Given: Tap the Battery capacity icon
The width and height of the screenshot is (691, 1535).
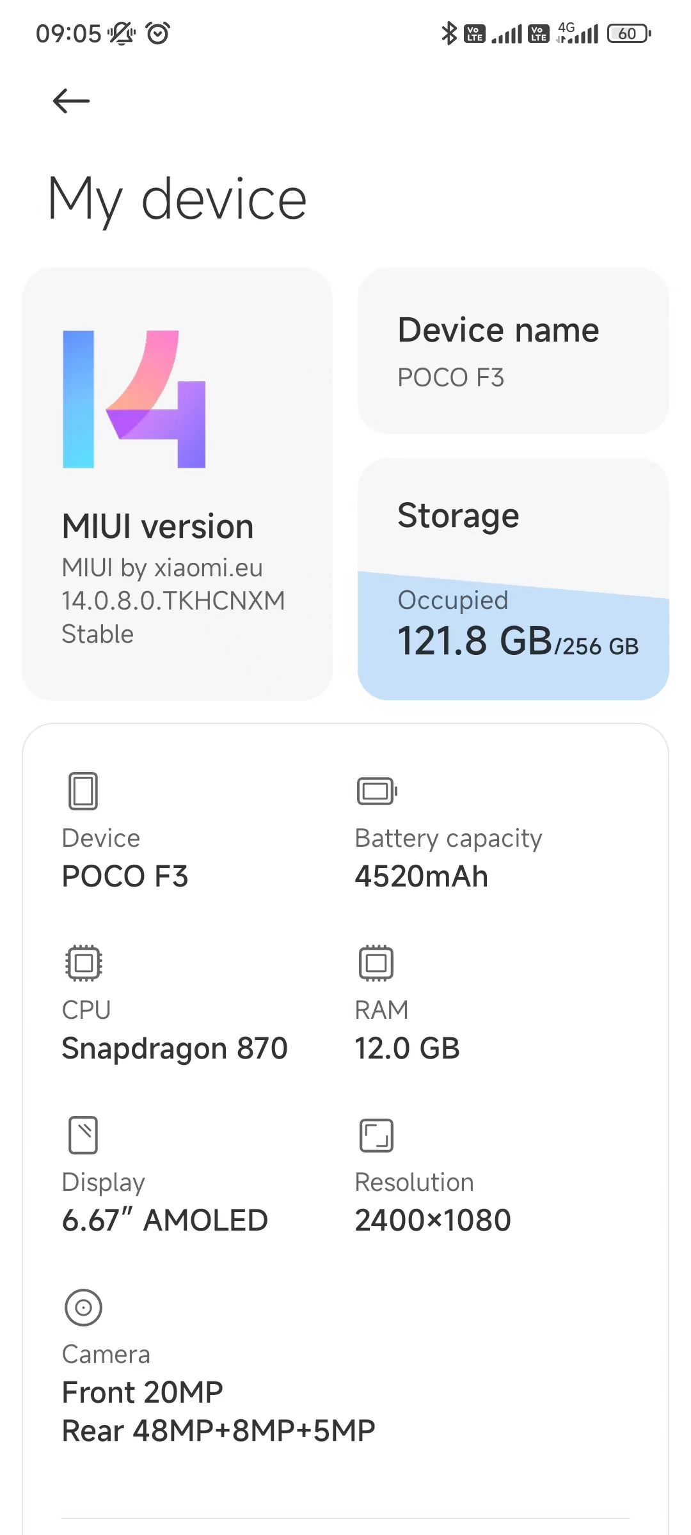Looking at the screenshot, I should (x=377, y=791).
